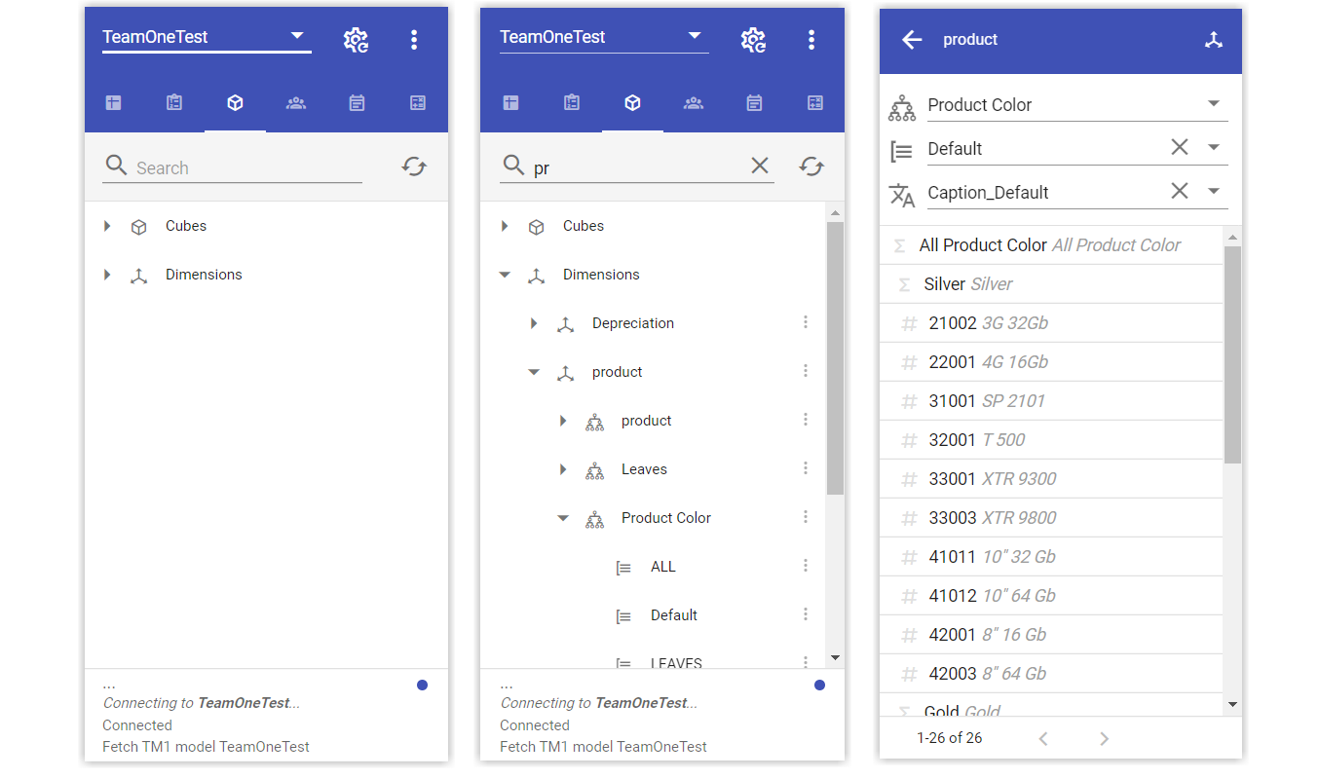This screenshot has width=1320, height=779.
Task: Click scrollbar in product element list
Action: click(x=1232, y=354)
